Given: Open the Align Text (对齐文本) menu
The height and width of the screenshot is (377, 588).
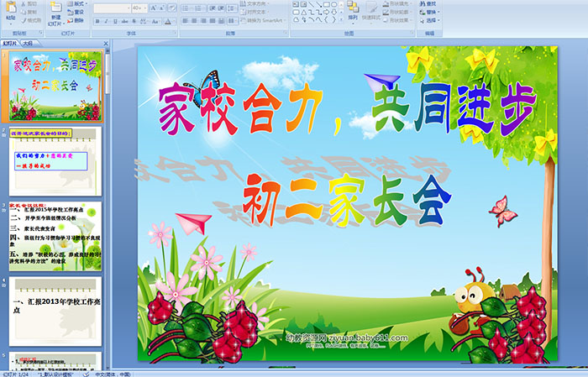Looking at the screenshot, I should click(x=255, y=12).
